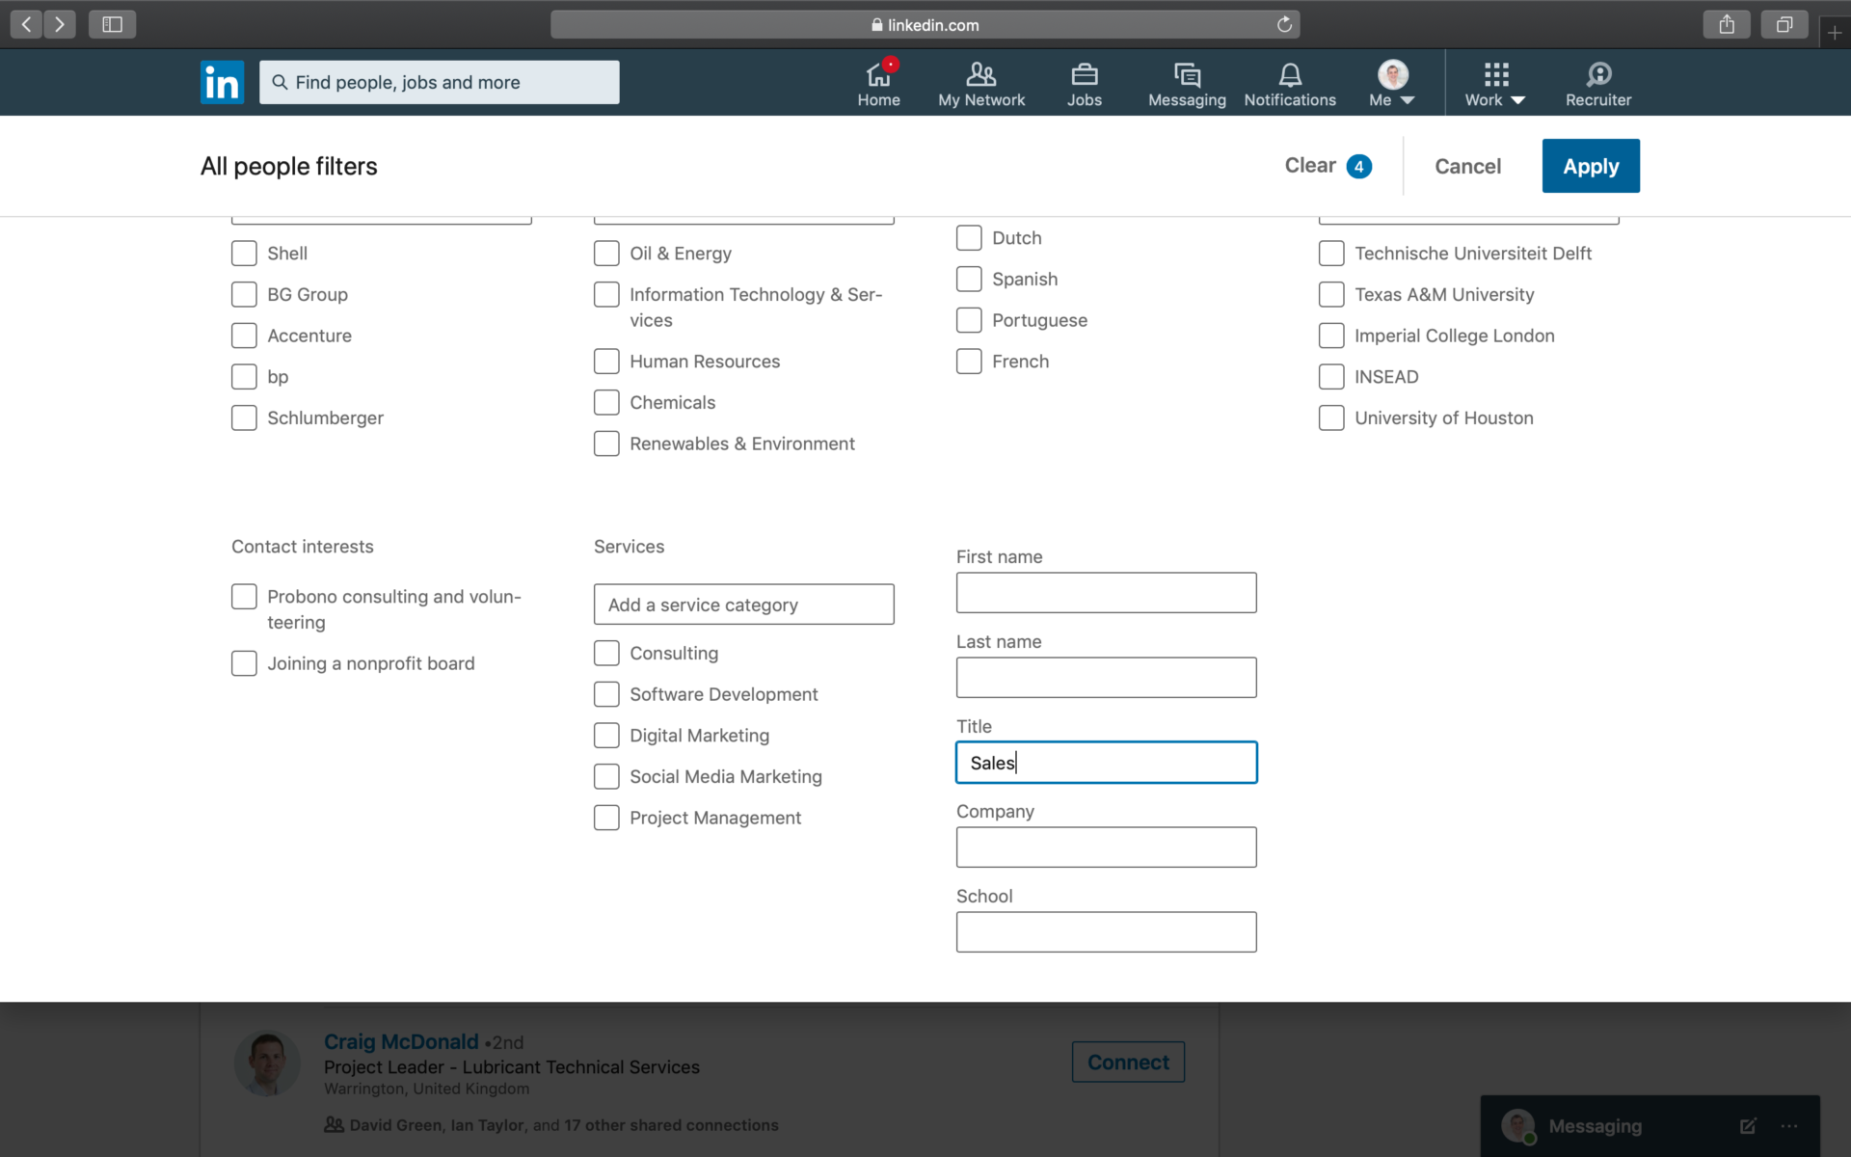Click the Title field containing Sales
Viewport: 1851px width, 1157px height.
1106,763
